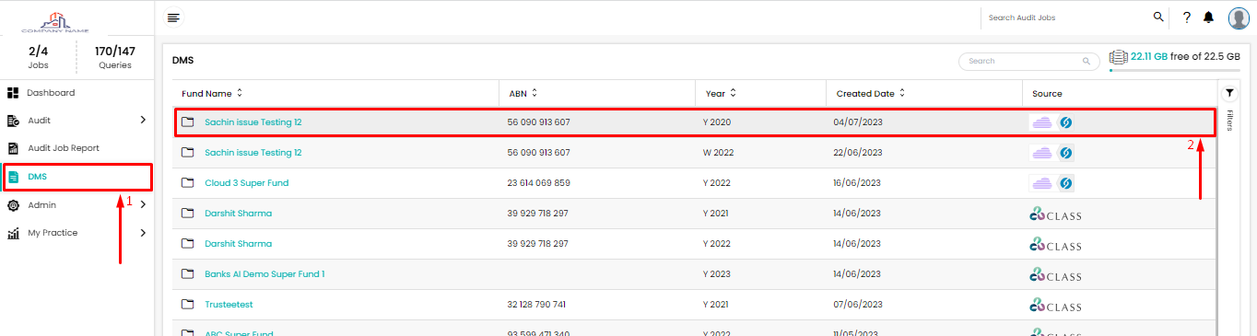Expand the Audit submenu chevron
The width and height of the screenshot is (1257, 336).
pyautogui.click(x=143, y=120)
